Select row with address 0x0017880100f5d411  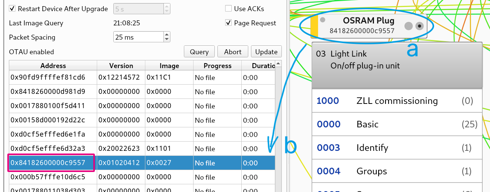(142, 106)
